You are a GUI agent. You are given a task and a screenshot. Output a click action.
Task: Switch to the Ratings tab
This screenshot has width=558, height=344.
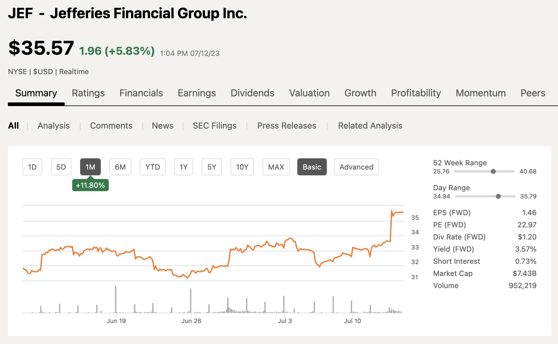click(x=88, y=93)
